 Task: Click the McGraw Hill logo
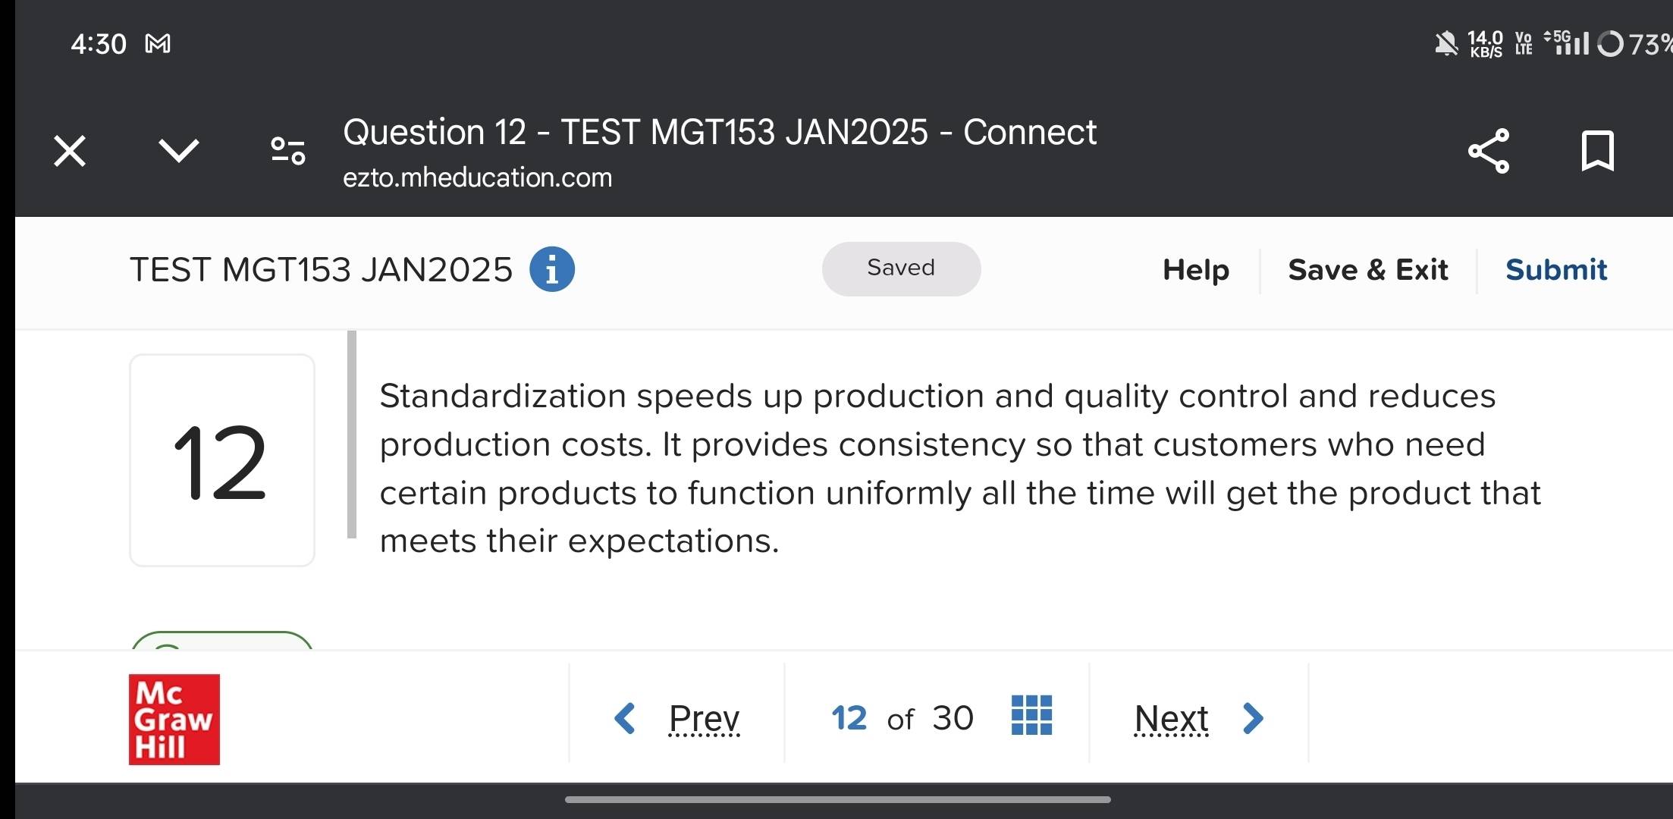[x=173, y=720]
